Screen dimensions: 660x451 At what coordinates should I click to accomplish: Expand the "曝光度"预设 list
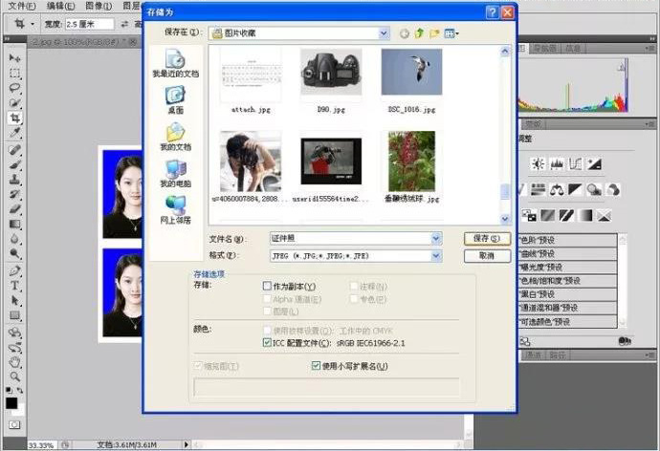(568, 267)
